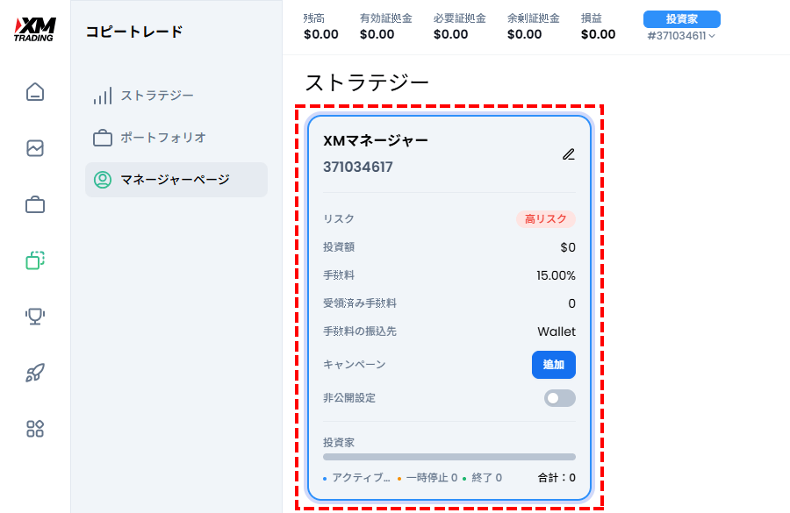Click the 手数料の振込先 label
790x513 pixels.
360,331
